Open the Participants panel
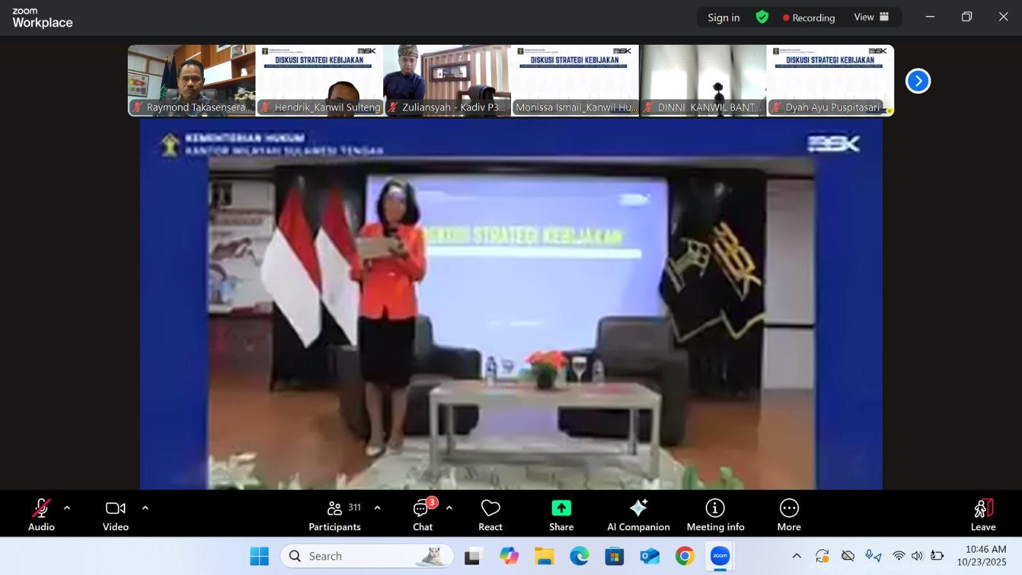Viewport: 1022px width, 575px height. click(335, 514)
